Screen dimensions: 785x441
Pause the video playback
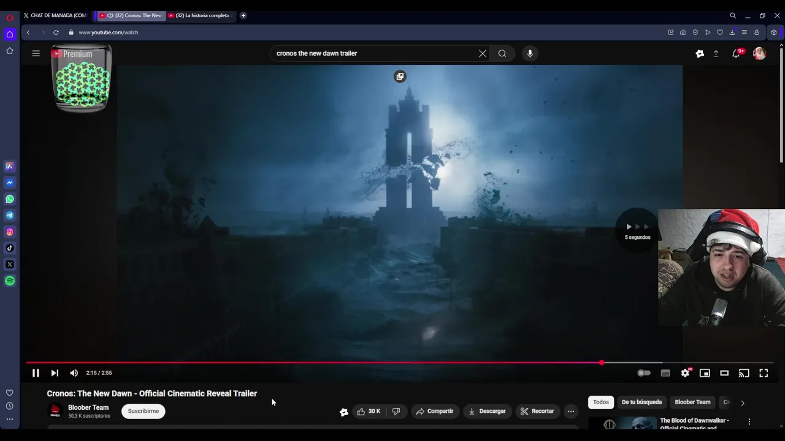tap(36, 373)
